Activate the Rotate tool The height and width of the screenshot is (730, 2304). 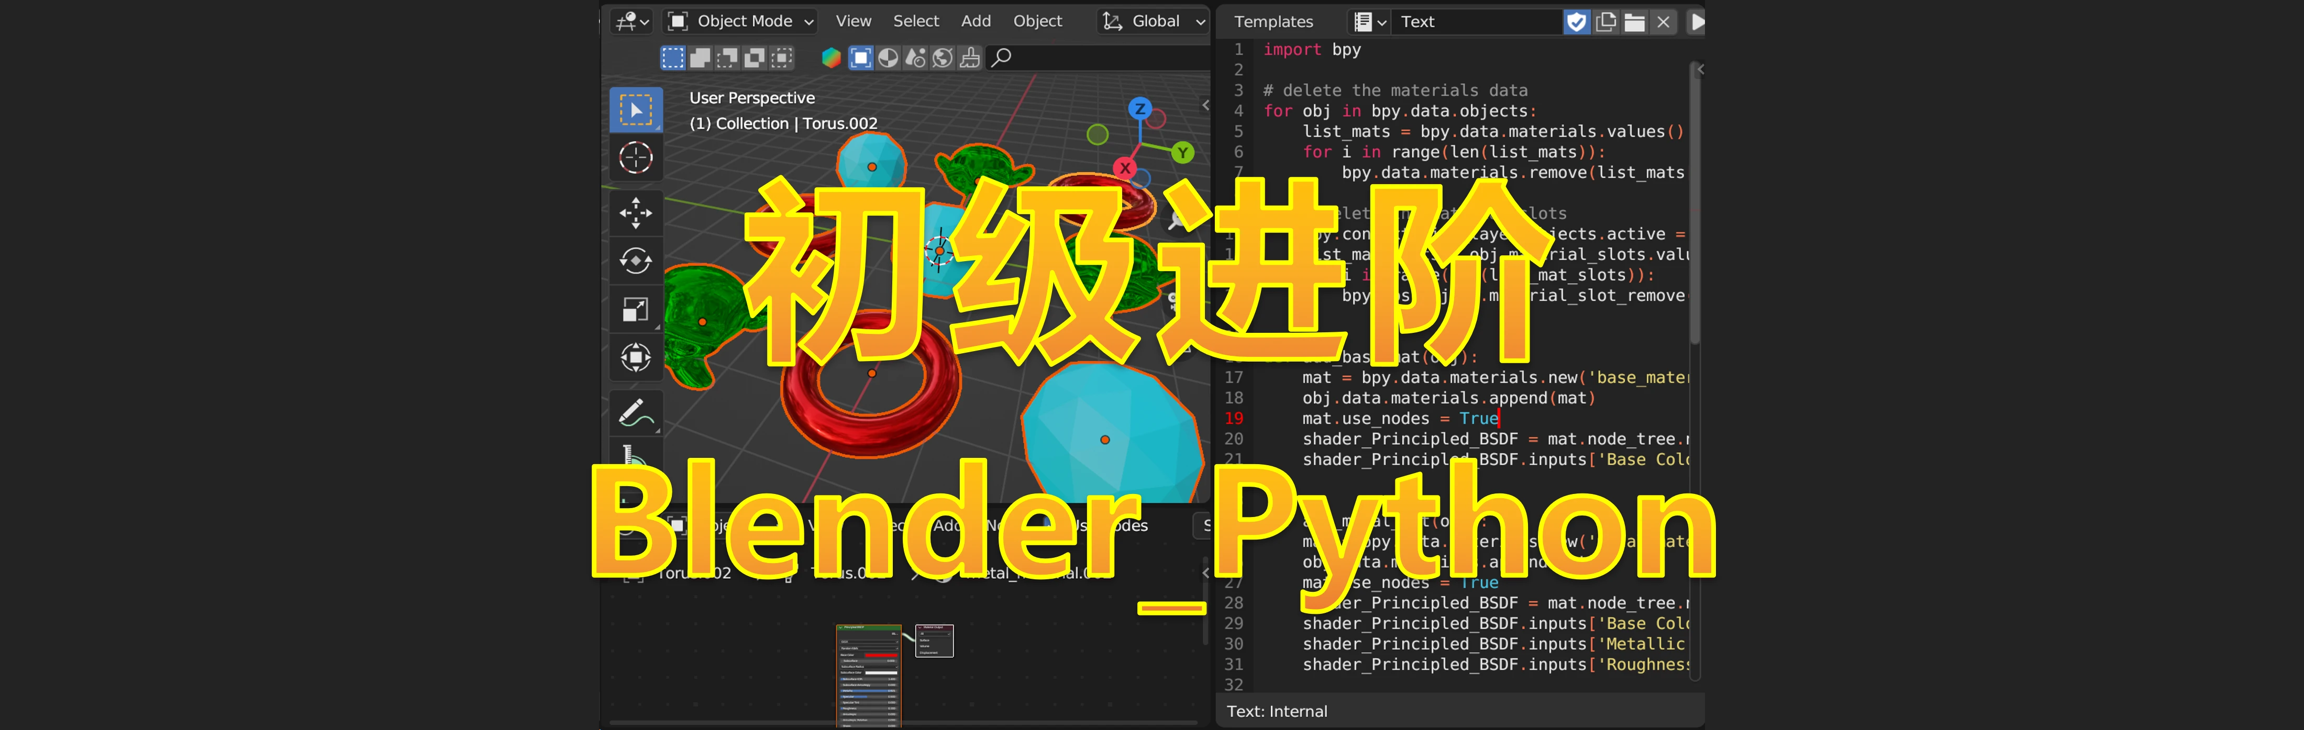click(x=636, y=261)
